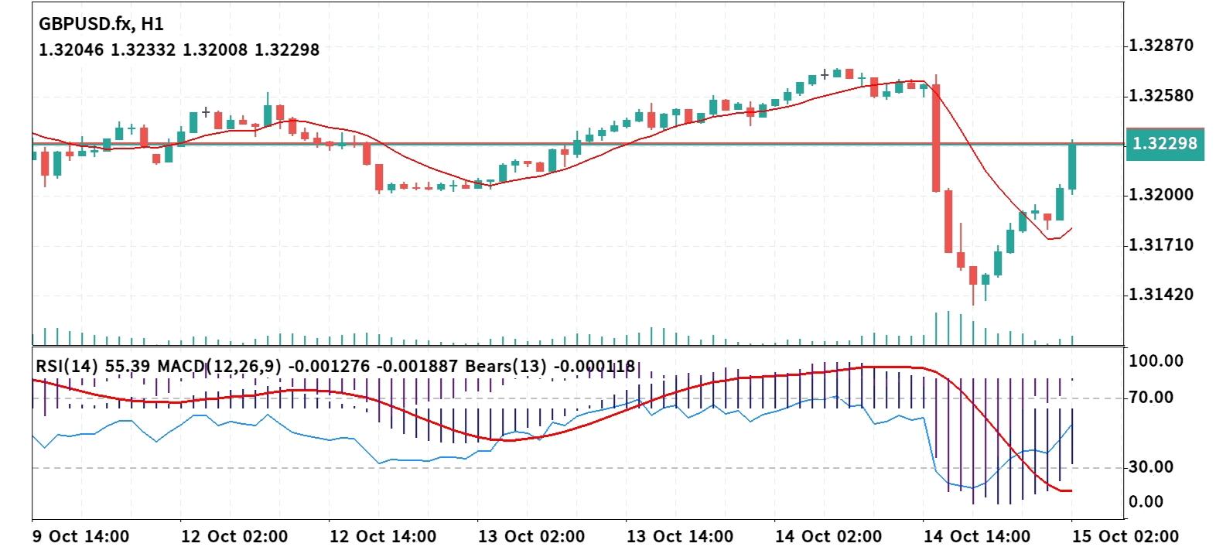Screen dimensions: 1216x557
Task: Click the 14 Oct 02:00 time label
Action: [828, 537]
